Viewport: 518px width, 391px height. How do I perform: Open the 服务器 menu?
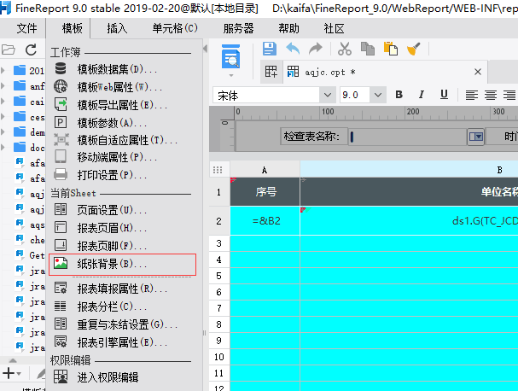tap(237, 28)
